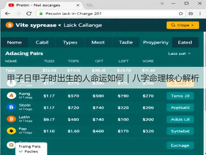
Task: Sort by the TOPS column header
Action: point(73,61)
